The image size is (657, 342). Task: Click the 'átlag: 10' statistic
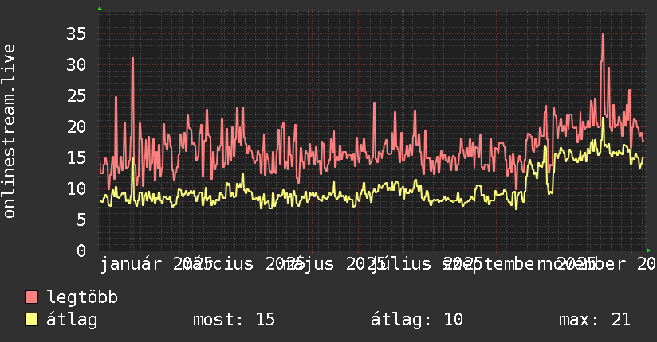point(417,320)
